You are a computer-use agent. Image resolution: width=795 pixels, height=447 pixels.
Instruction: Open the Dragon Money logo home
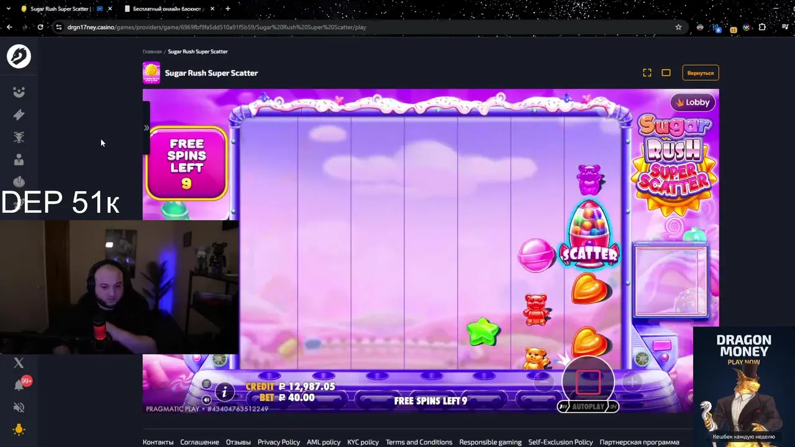19,56
